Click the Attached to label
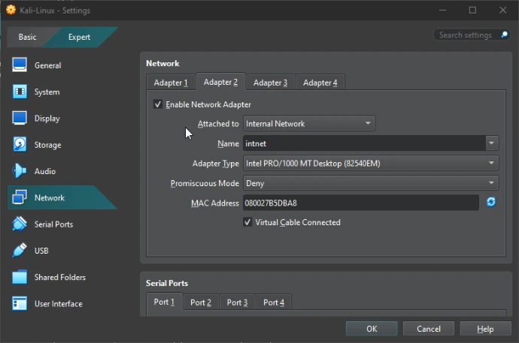 tap(218, 124)
